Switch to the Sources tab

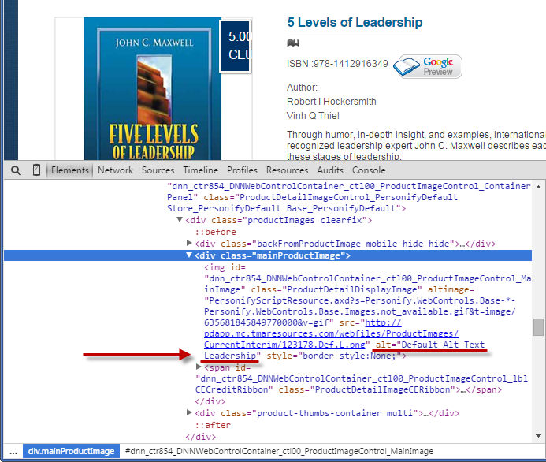click(x=158, y=170)
